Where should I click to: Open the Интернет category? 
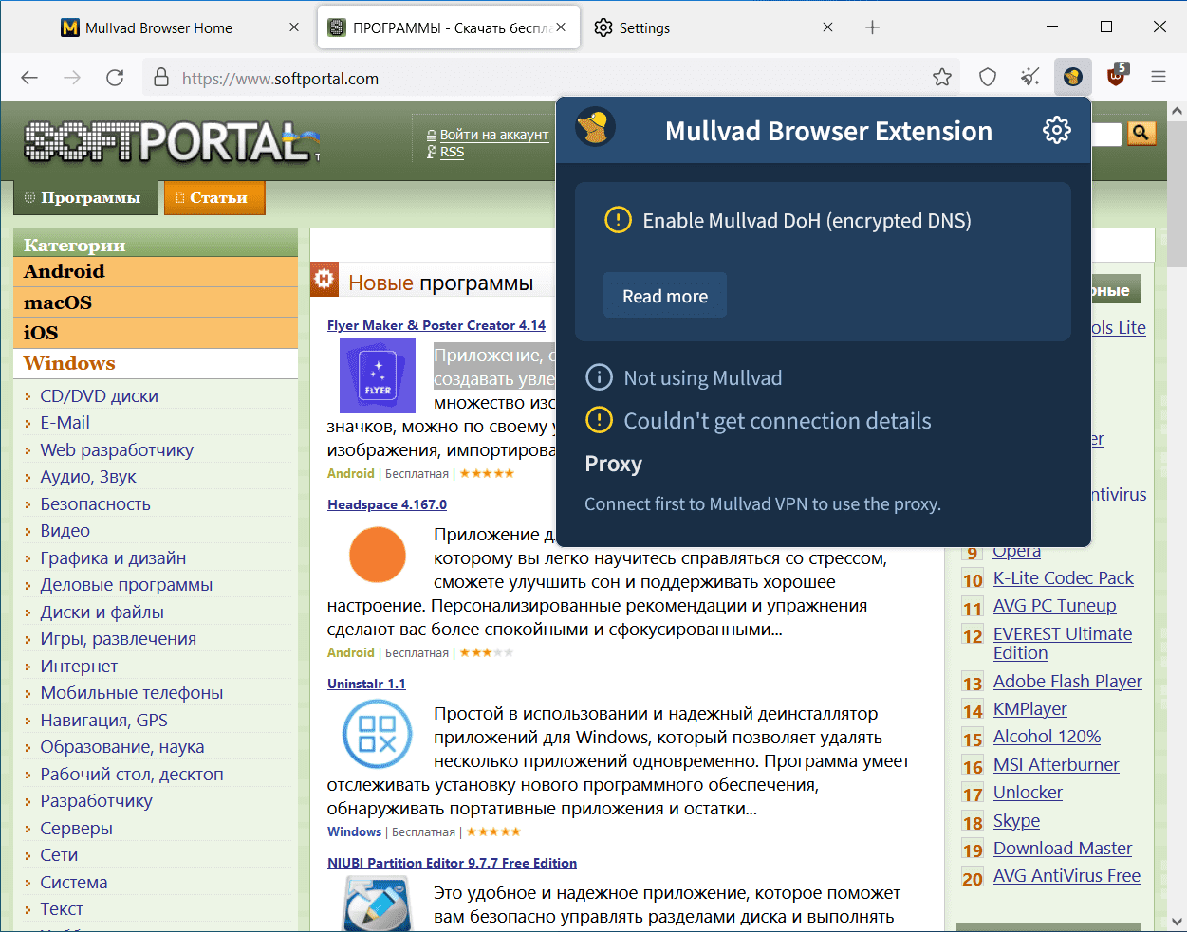click(79, 667)
